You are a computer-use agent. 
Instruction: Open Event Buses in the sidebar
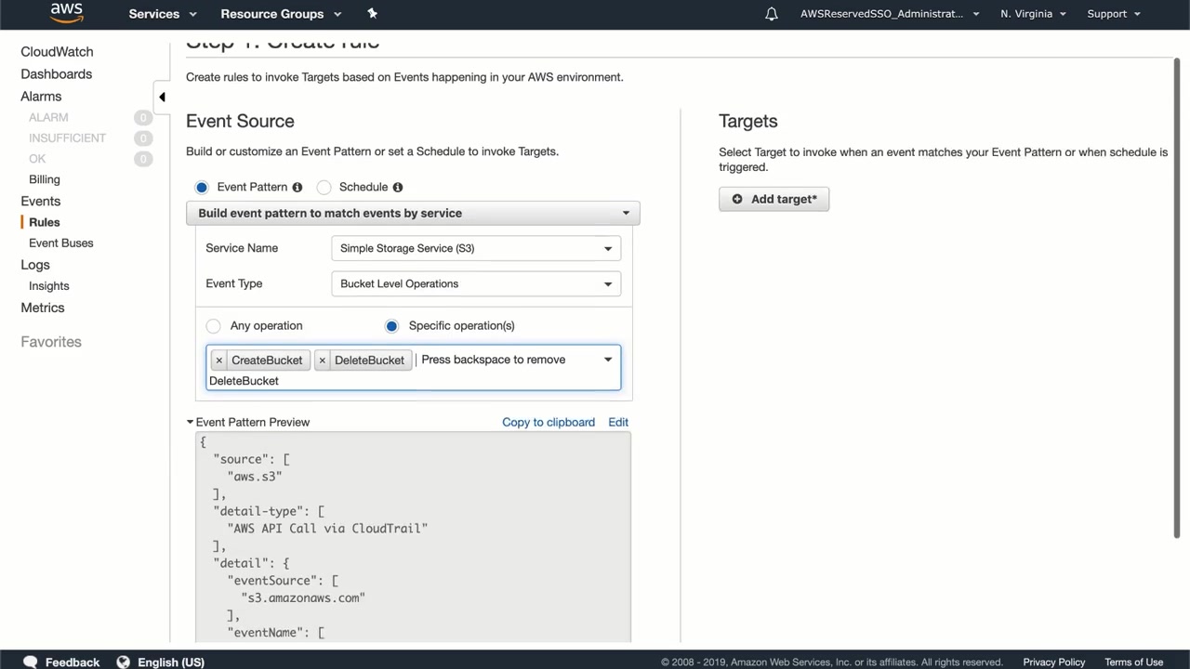click(61, 243)
